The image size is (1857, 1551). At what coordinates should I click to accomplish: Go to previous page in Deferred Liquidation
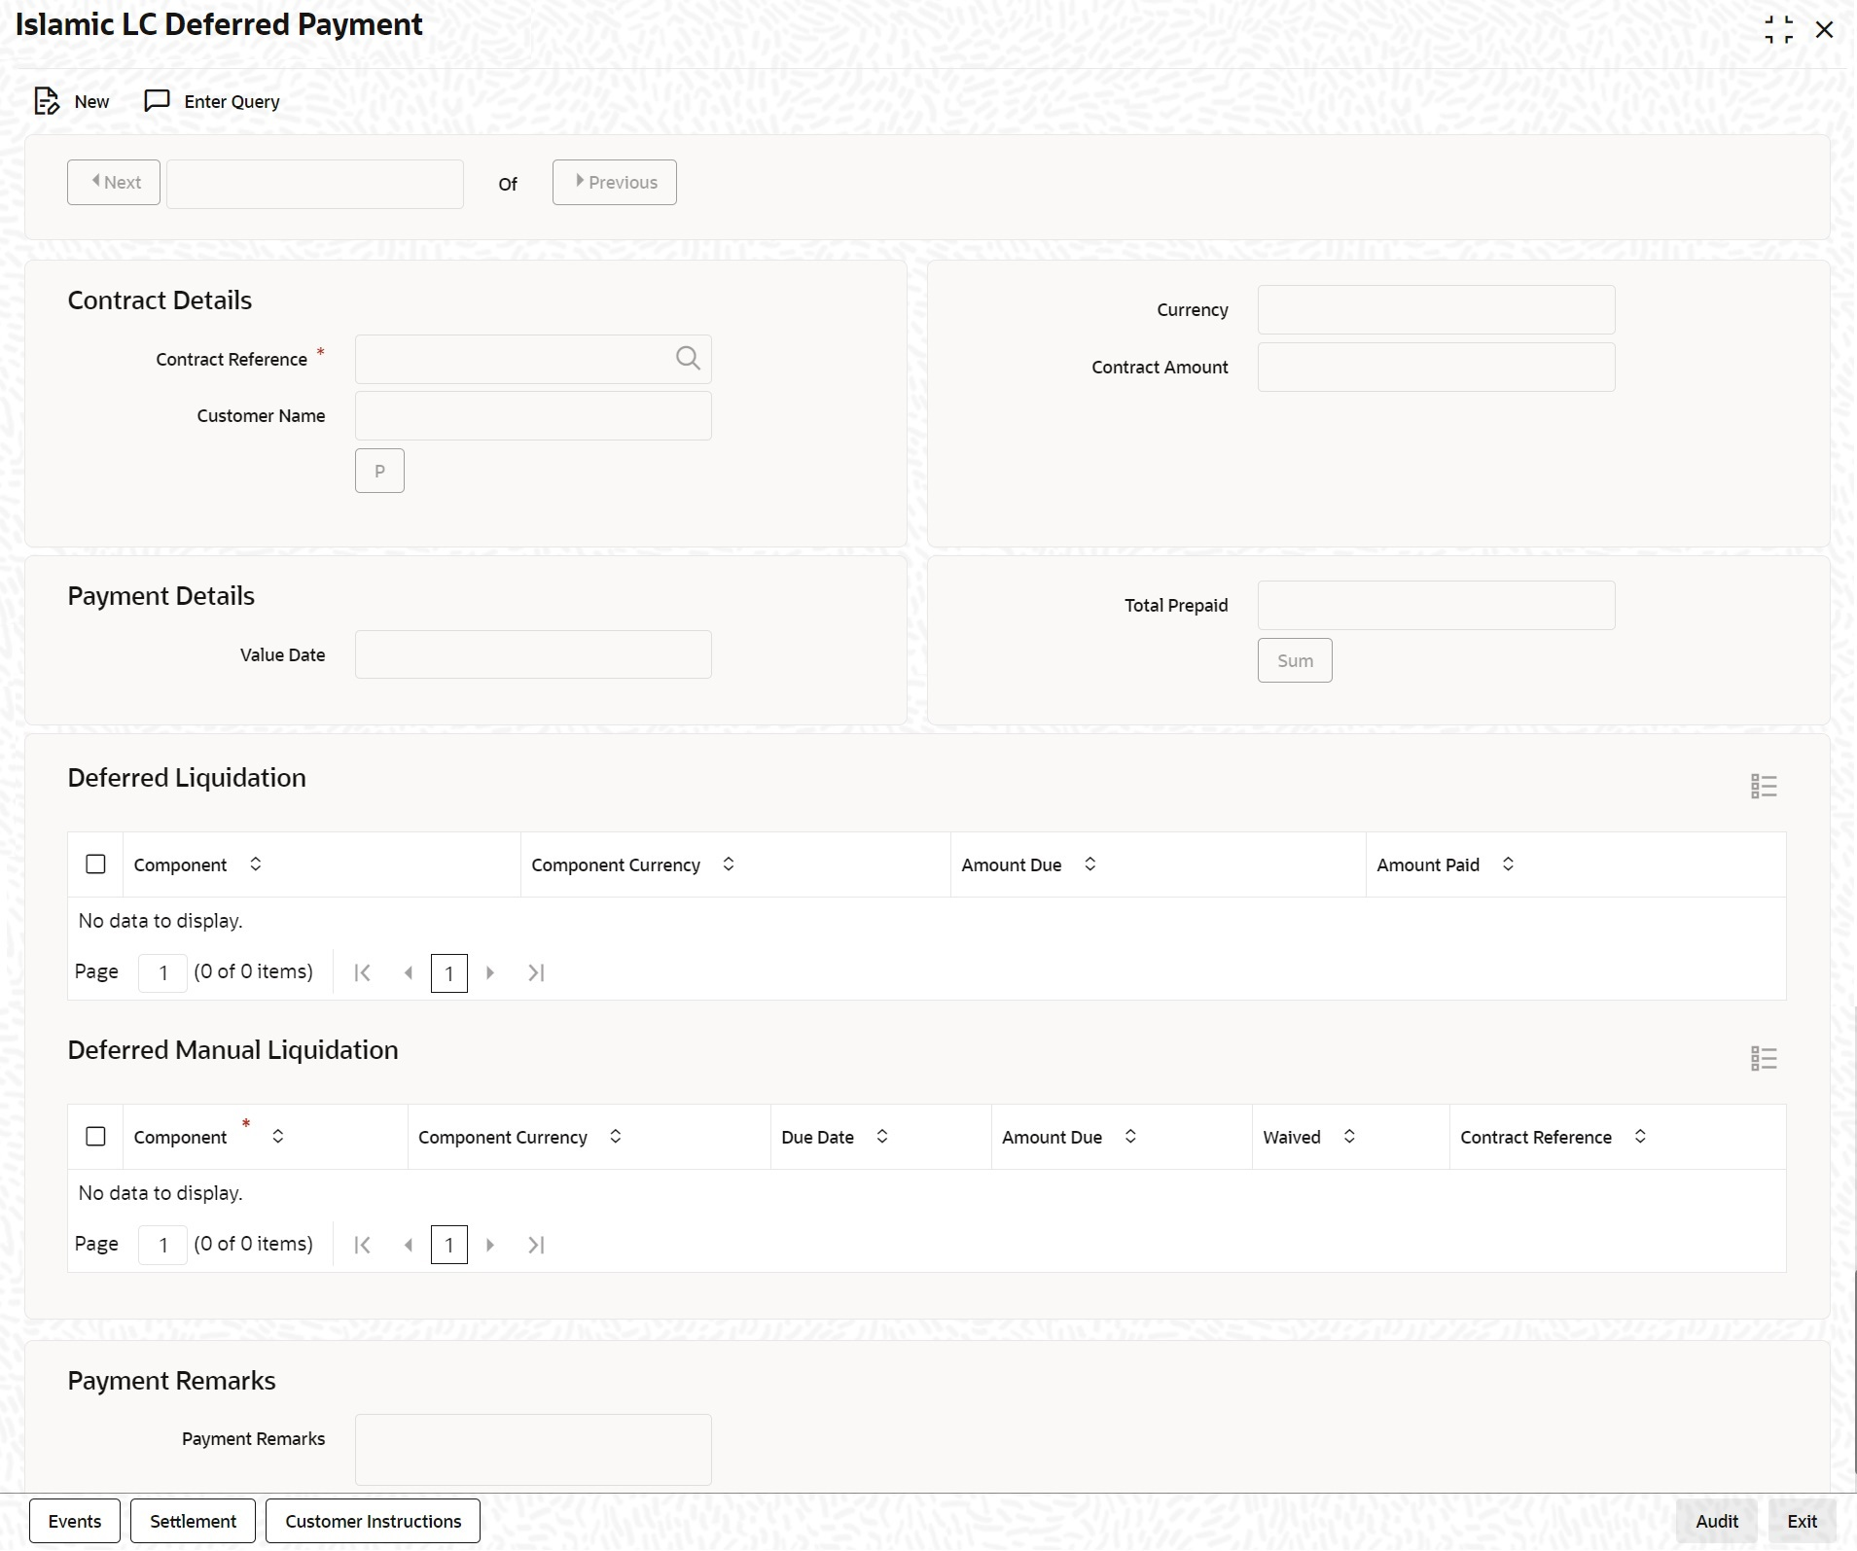pyautogui.click(x=409, y=972)
